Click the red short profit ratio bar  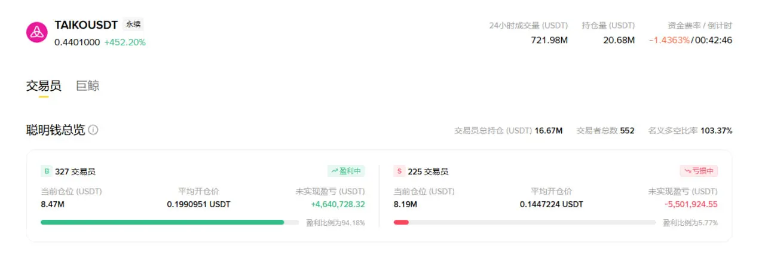(401, 222)
